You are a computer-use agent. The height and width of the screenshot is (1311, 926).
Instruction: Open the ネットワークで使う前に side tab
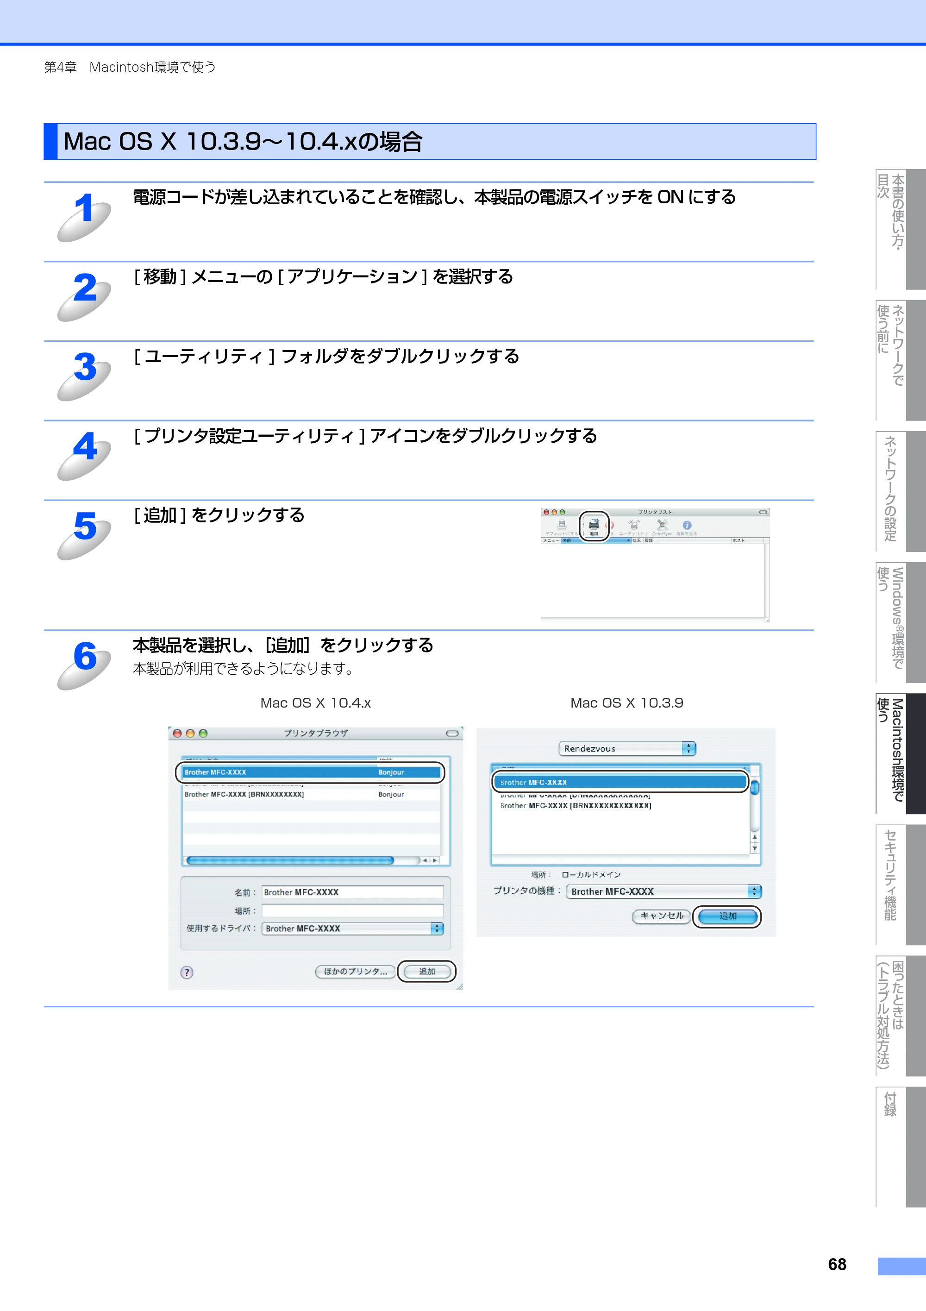point(901,360)
